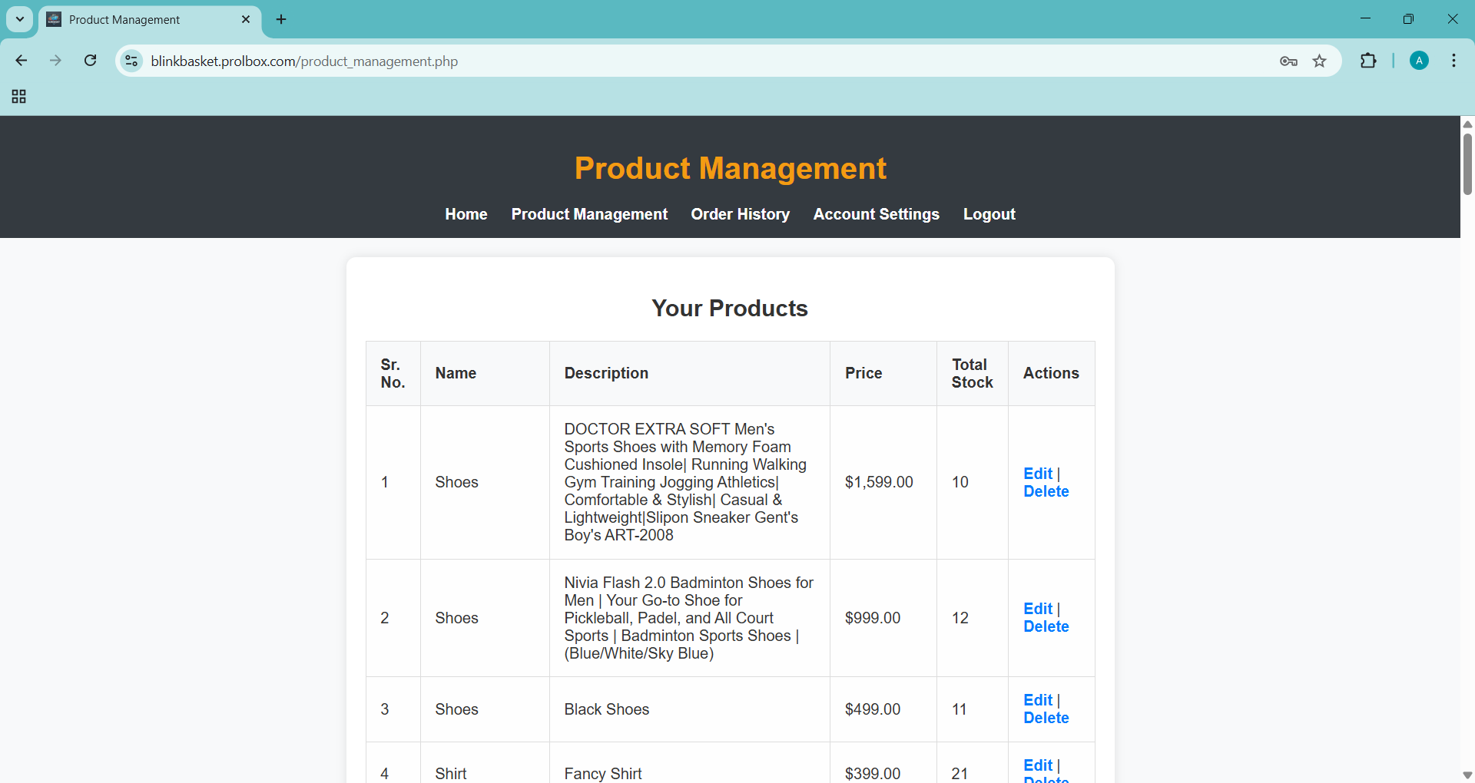Bookmark this page with star icon
This screenshot has height=783, width=1475.
(1319, 61)
